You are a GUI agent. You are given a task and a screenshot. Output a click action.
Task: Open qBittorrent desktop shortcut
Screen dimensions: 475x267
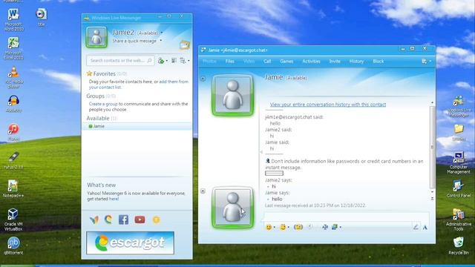tap(13, 245)
